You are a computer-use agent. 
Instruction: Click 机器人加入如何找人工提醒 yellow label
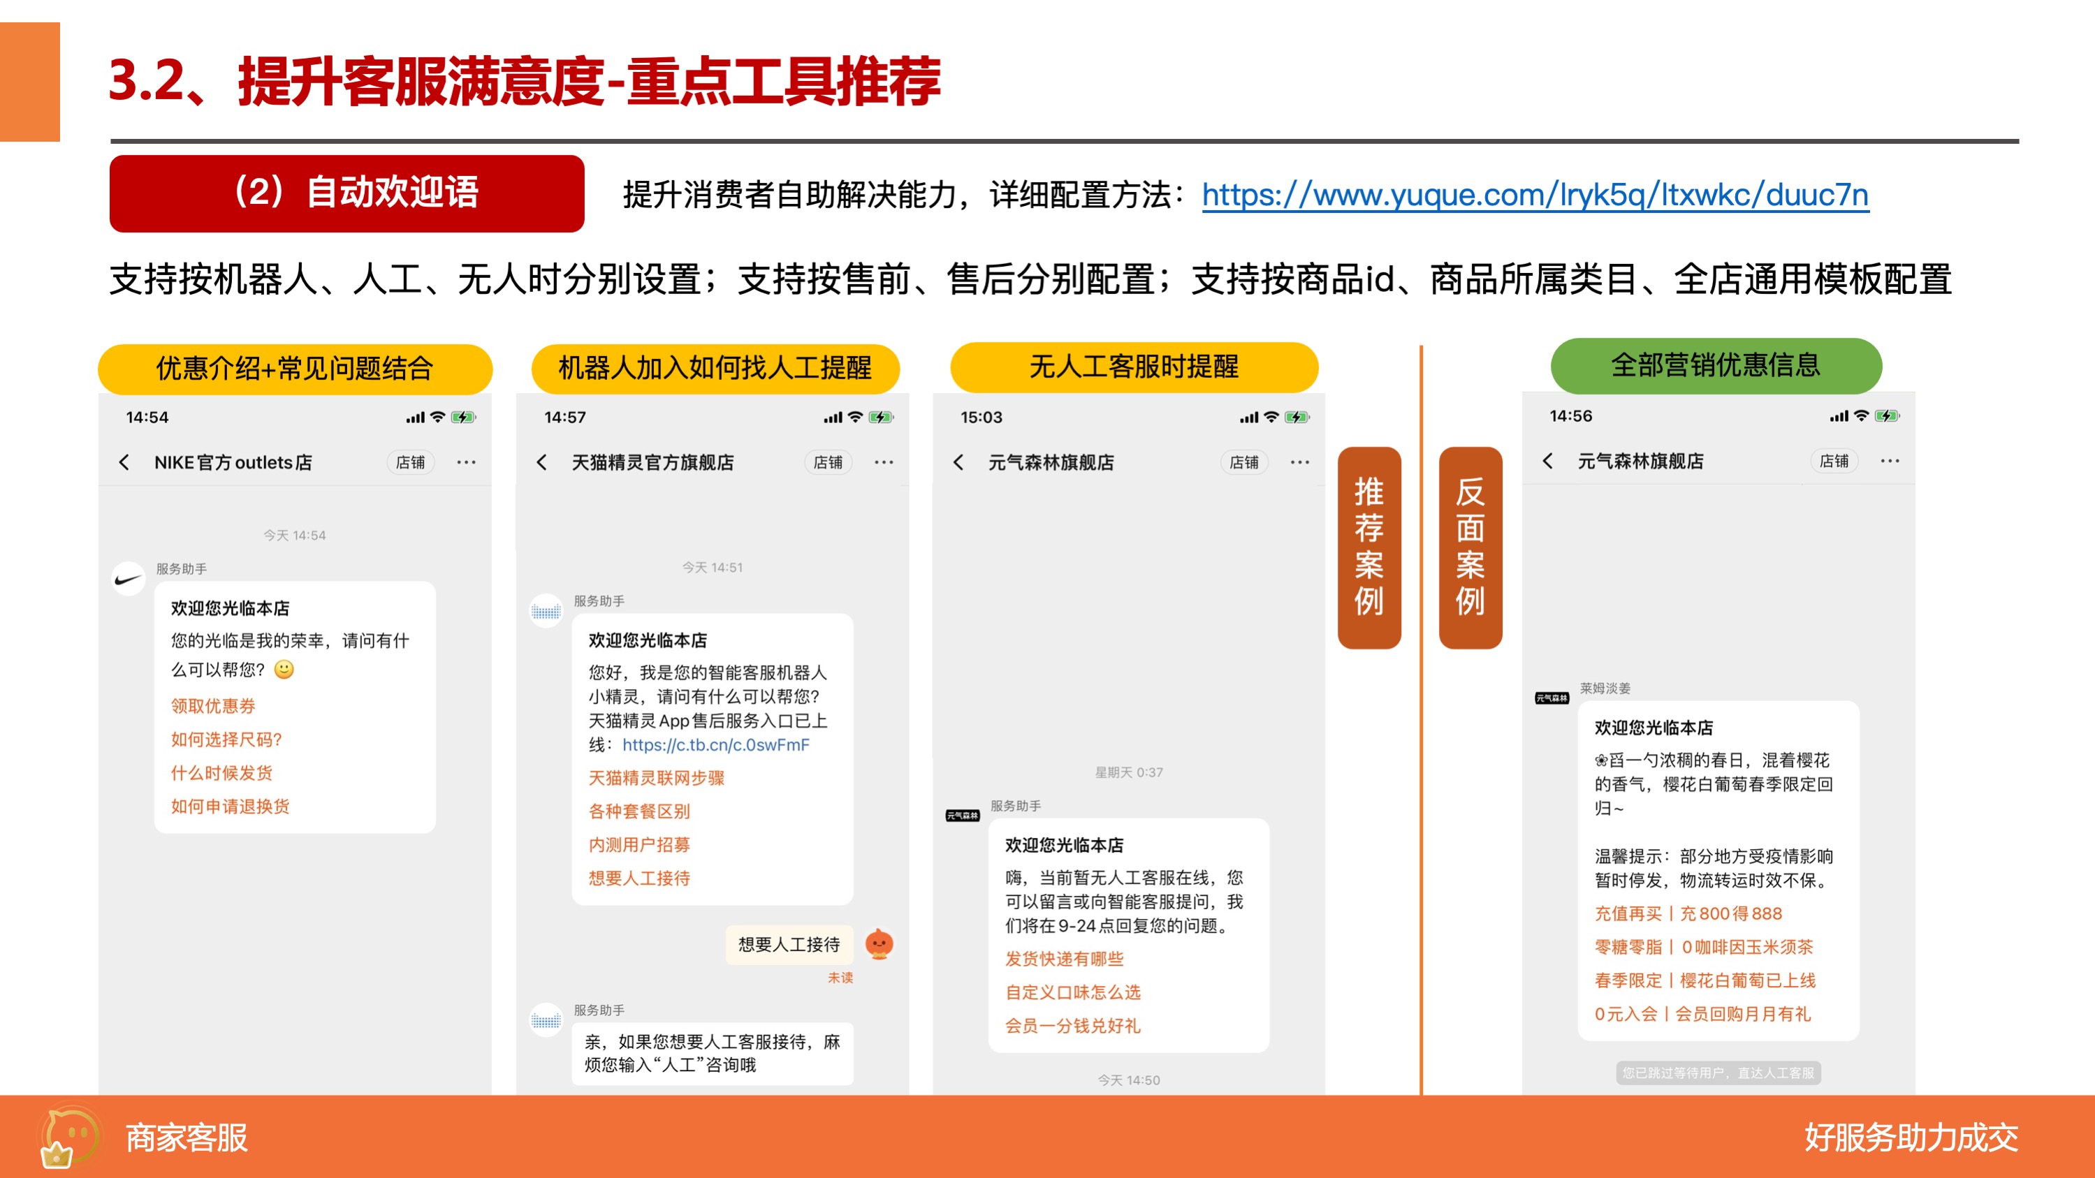tap(716, 368)
